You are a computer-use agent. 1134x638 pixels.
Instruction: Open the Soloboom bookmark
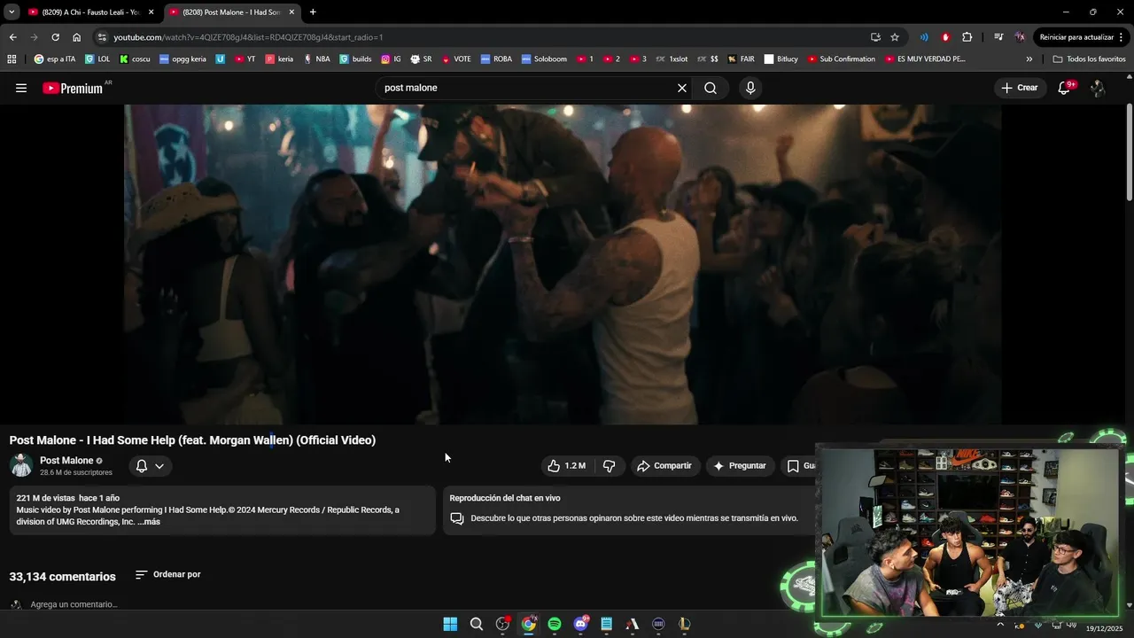point(544,59)
